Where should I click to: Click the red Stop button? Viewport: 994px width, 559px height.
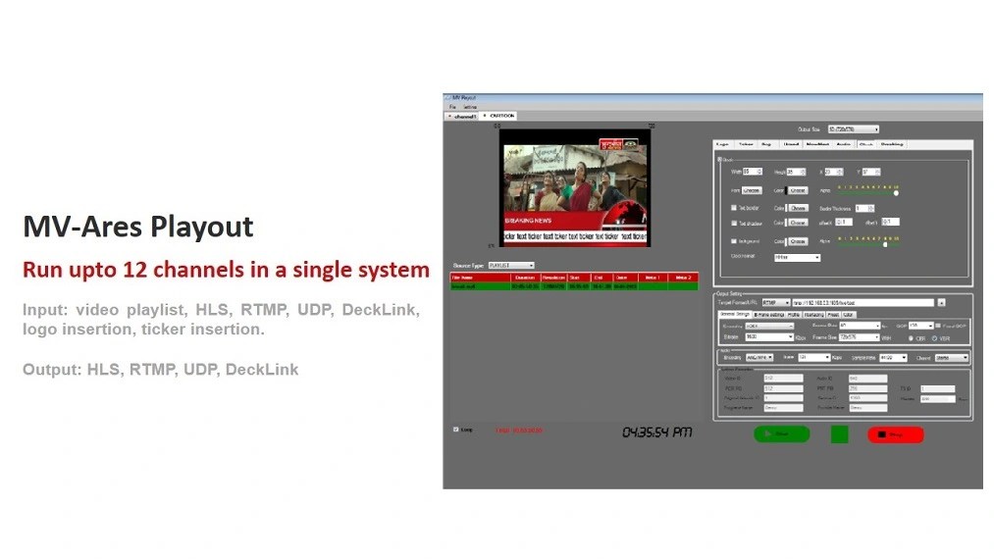click(x=896, y=434)
